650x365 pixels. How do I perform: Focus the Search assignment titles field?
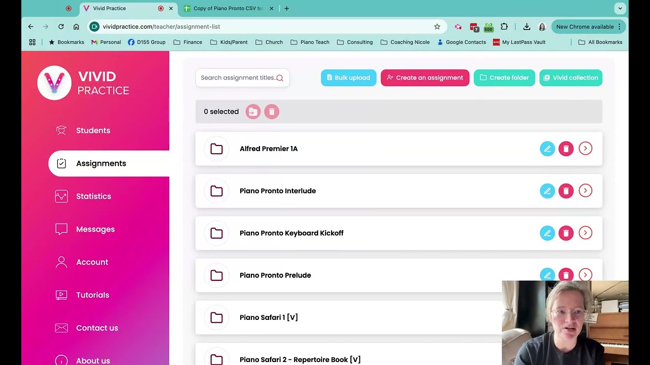point(242,78)
